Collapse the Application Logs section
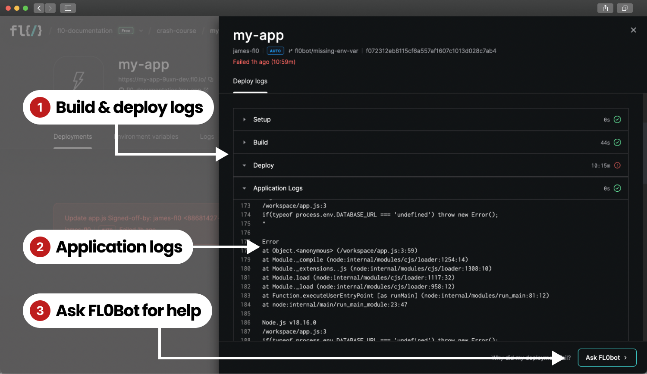The image size is (647, 374). pyautogui.click(x=244, y=188)
